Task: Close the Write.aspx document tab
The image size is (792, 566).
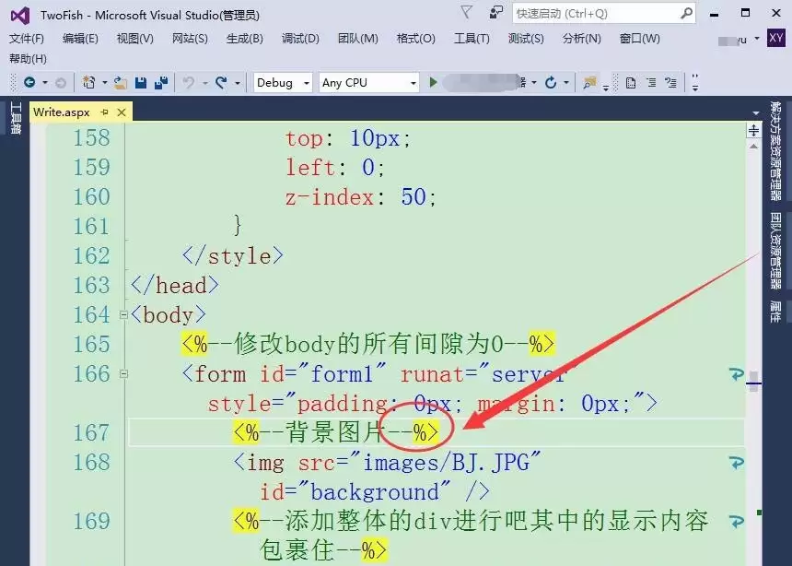Action: click(x=121, y=112)
